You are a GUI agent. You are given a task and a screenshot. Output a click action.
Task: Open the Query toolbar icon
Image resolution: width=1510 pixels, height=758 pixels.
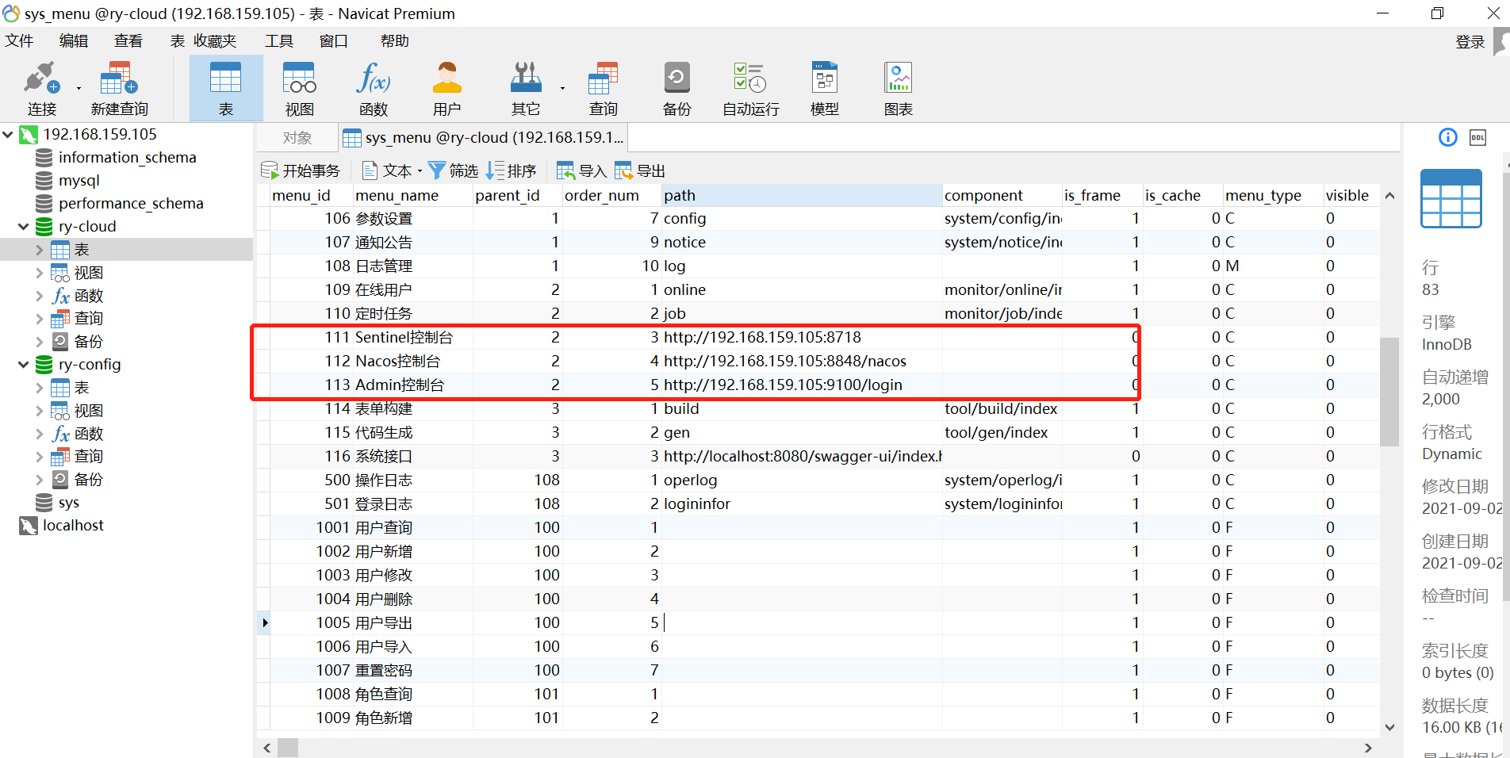pos(603,89)
